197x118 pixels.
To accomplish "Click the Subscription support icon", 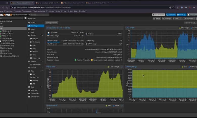I will pos(29,97).
